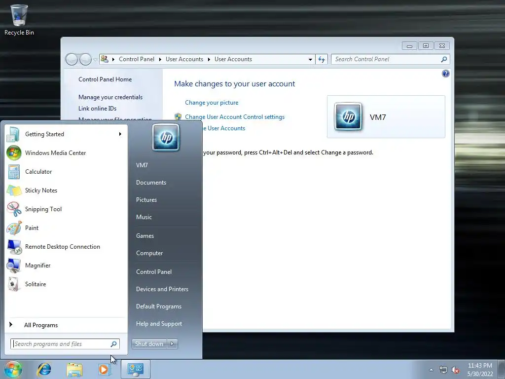Click Control Panel forward button
The width and height of the screenshot is (505, 379).
pos(85,59)
